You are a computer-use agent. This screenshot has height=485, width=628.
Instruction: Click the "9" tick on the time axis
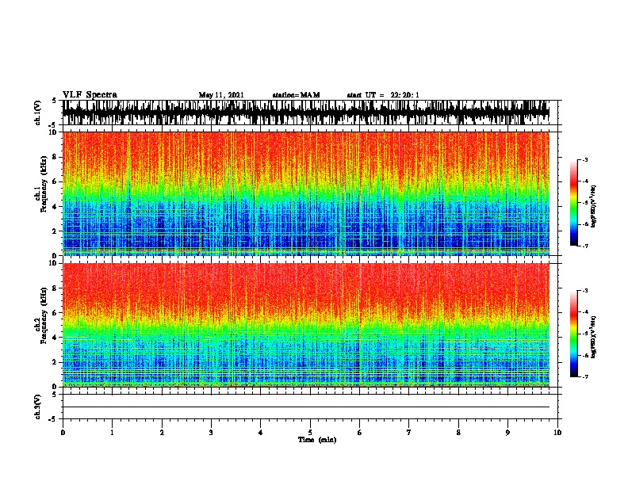tap(507, 433)
